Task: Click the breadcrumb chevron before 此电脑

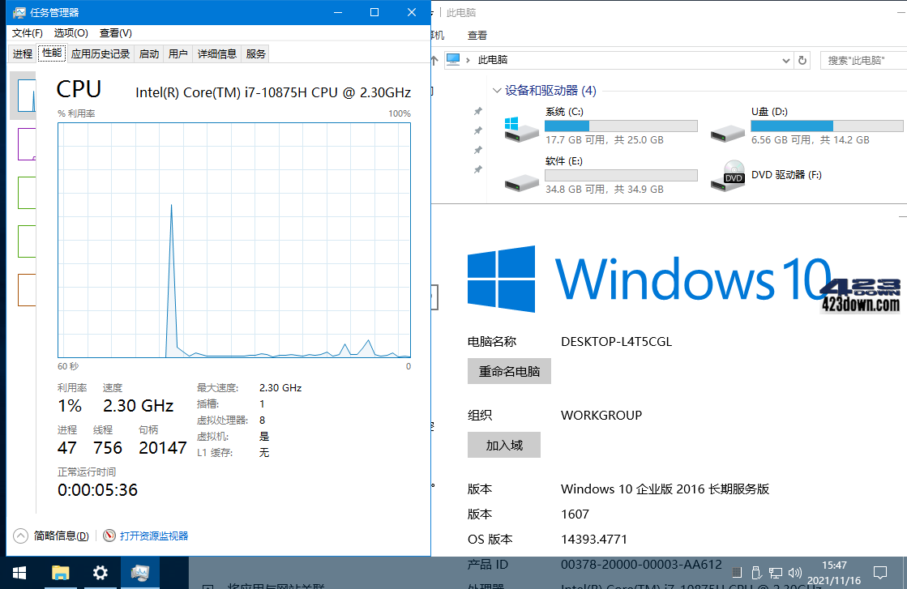Action: coord(468,60)
